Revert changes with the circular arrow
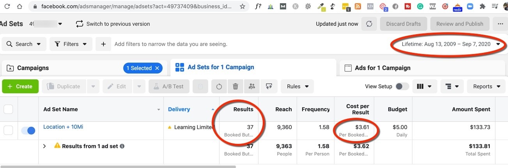 [219, 86]
